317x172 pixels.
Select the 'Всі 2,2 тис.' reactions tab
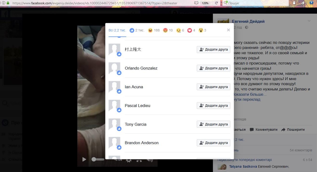pyautogui.click(x=117, y=30)
